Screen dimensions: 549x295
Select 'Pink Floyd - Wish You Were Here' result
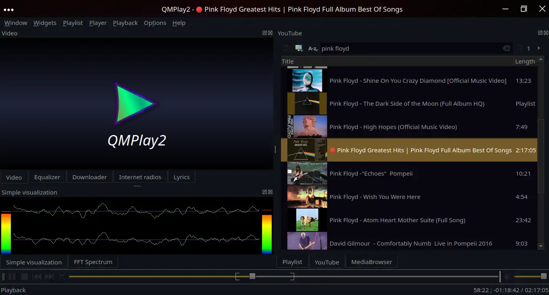tap(409, 197)
